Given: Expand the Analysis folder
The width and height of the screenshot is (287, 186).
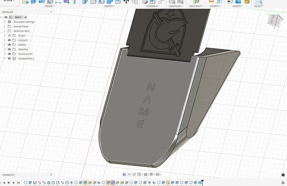Looking at the screenshot, I should pos(5,40).
